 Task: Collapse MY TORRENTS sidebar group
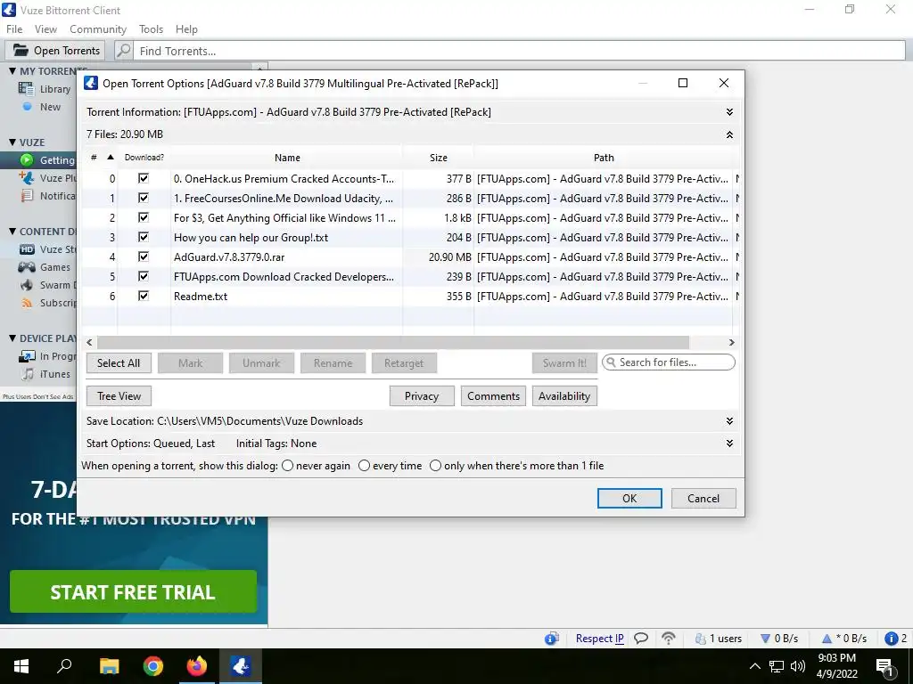pos(12,71)
